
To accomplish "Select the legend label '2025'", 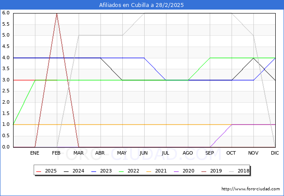I will point(51,171).
